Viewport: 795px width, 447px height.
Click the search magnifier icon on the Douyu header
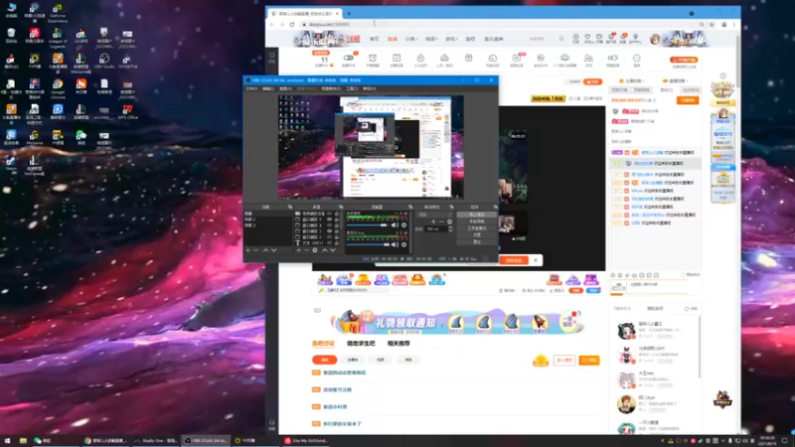[561, 39]
